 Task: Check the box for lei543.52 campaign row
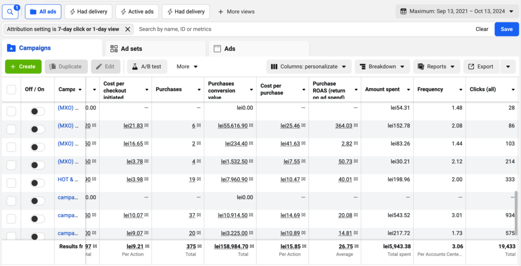click(x=11, y=219)
